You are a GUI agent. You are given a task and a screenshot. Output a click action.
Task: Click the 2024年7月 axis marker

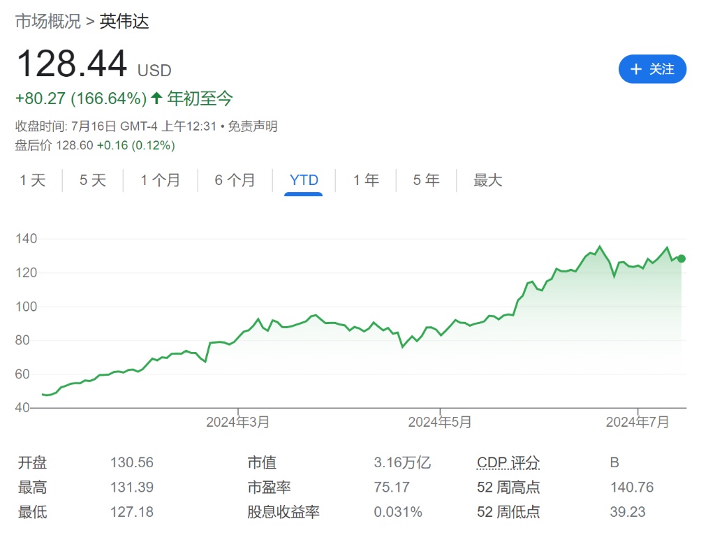[637, 422]
